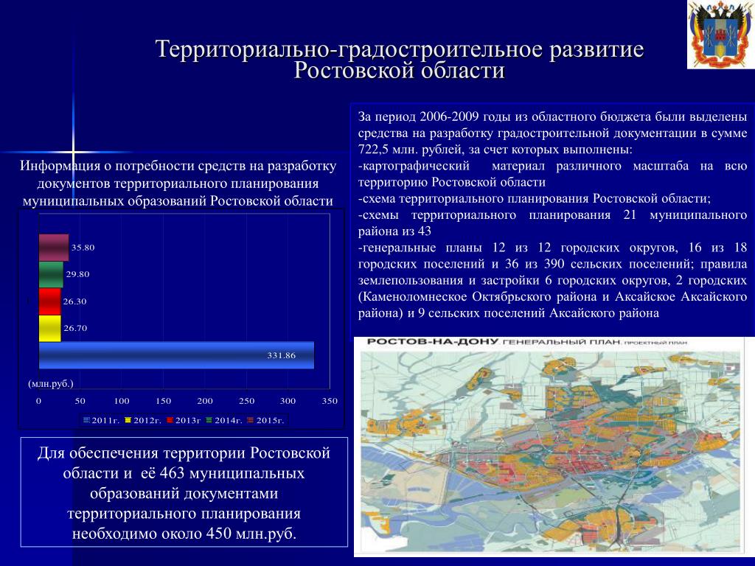The width and height of the screenshot is (755, 566).
Task: Click the line 'территориального планирования' in bottom box
Action: [x=184, y=513]
